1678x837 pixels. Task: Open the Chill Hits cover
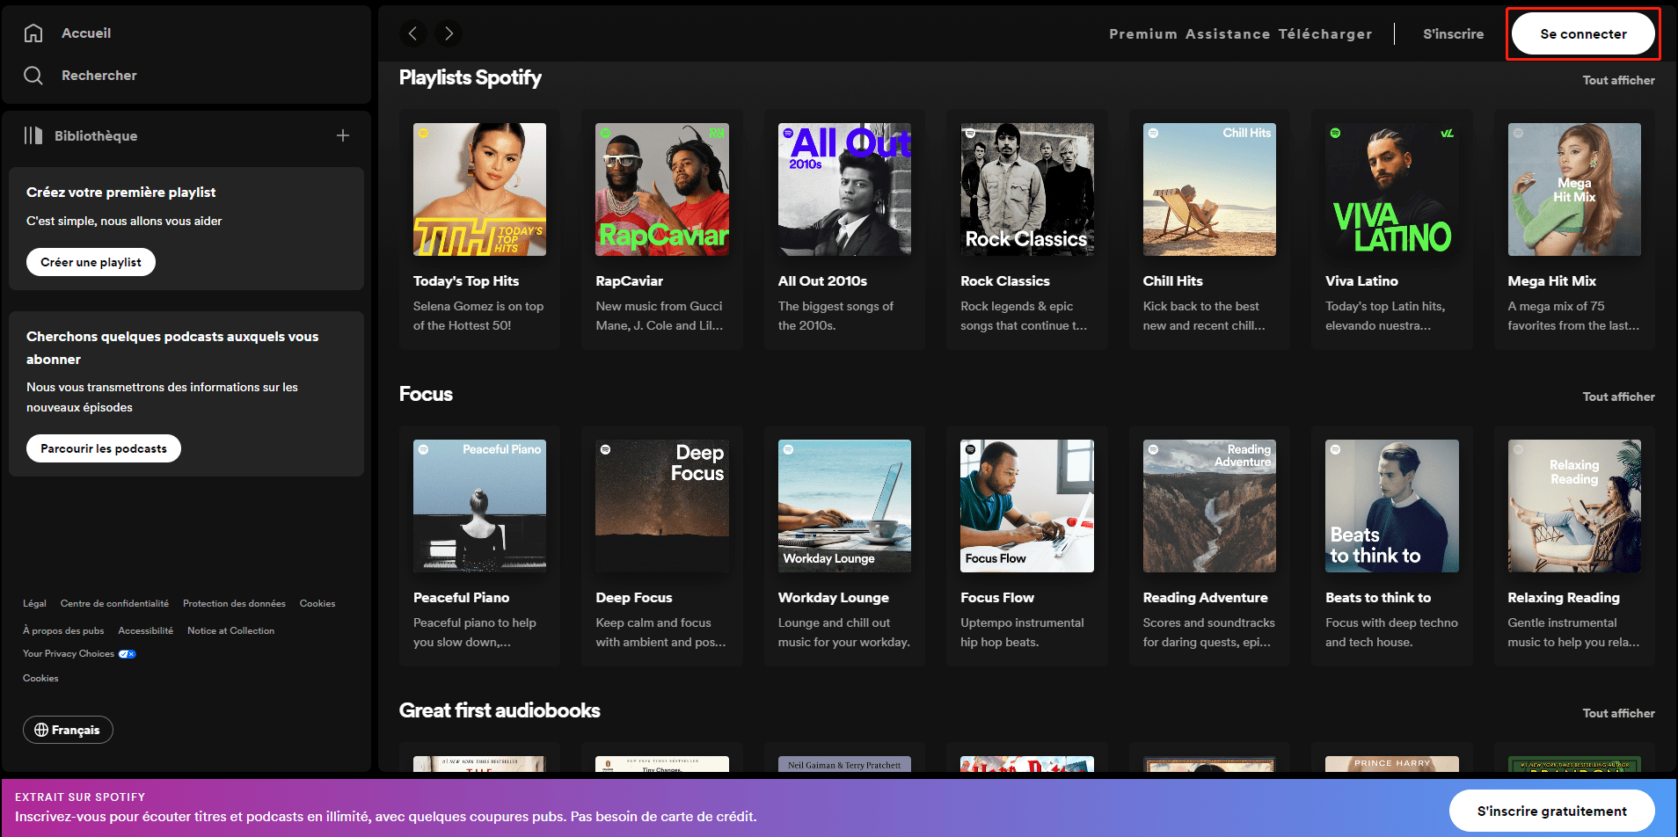1209,189
